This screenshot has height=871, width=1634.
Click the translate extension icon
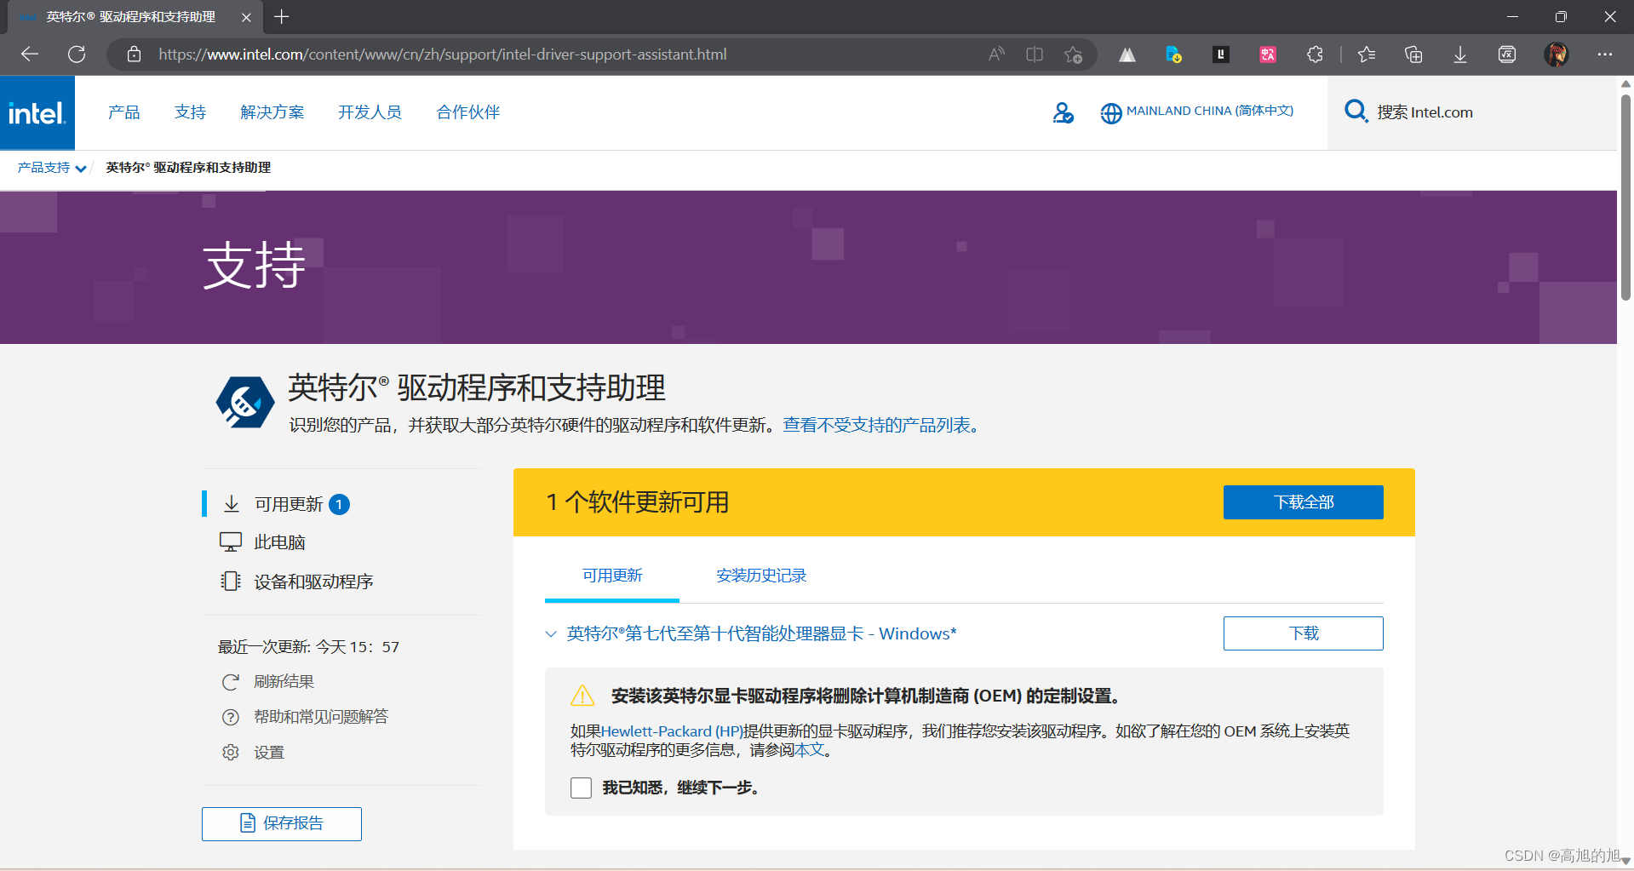1268,54
